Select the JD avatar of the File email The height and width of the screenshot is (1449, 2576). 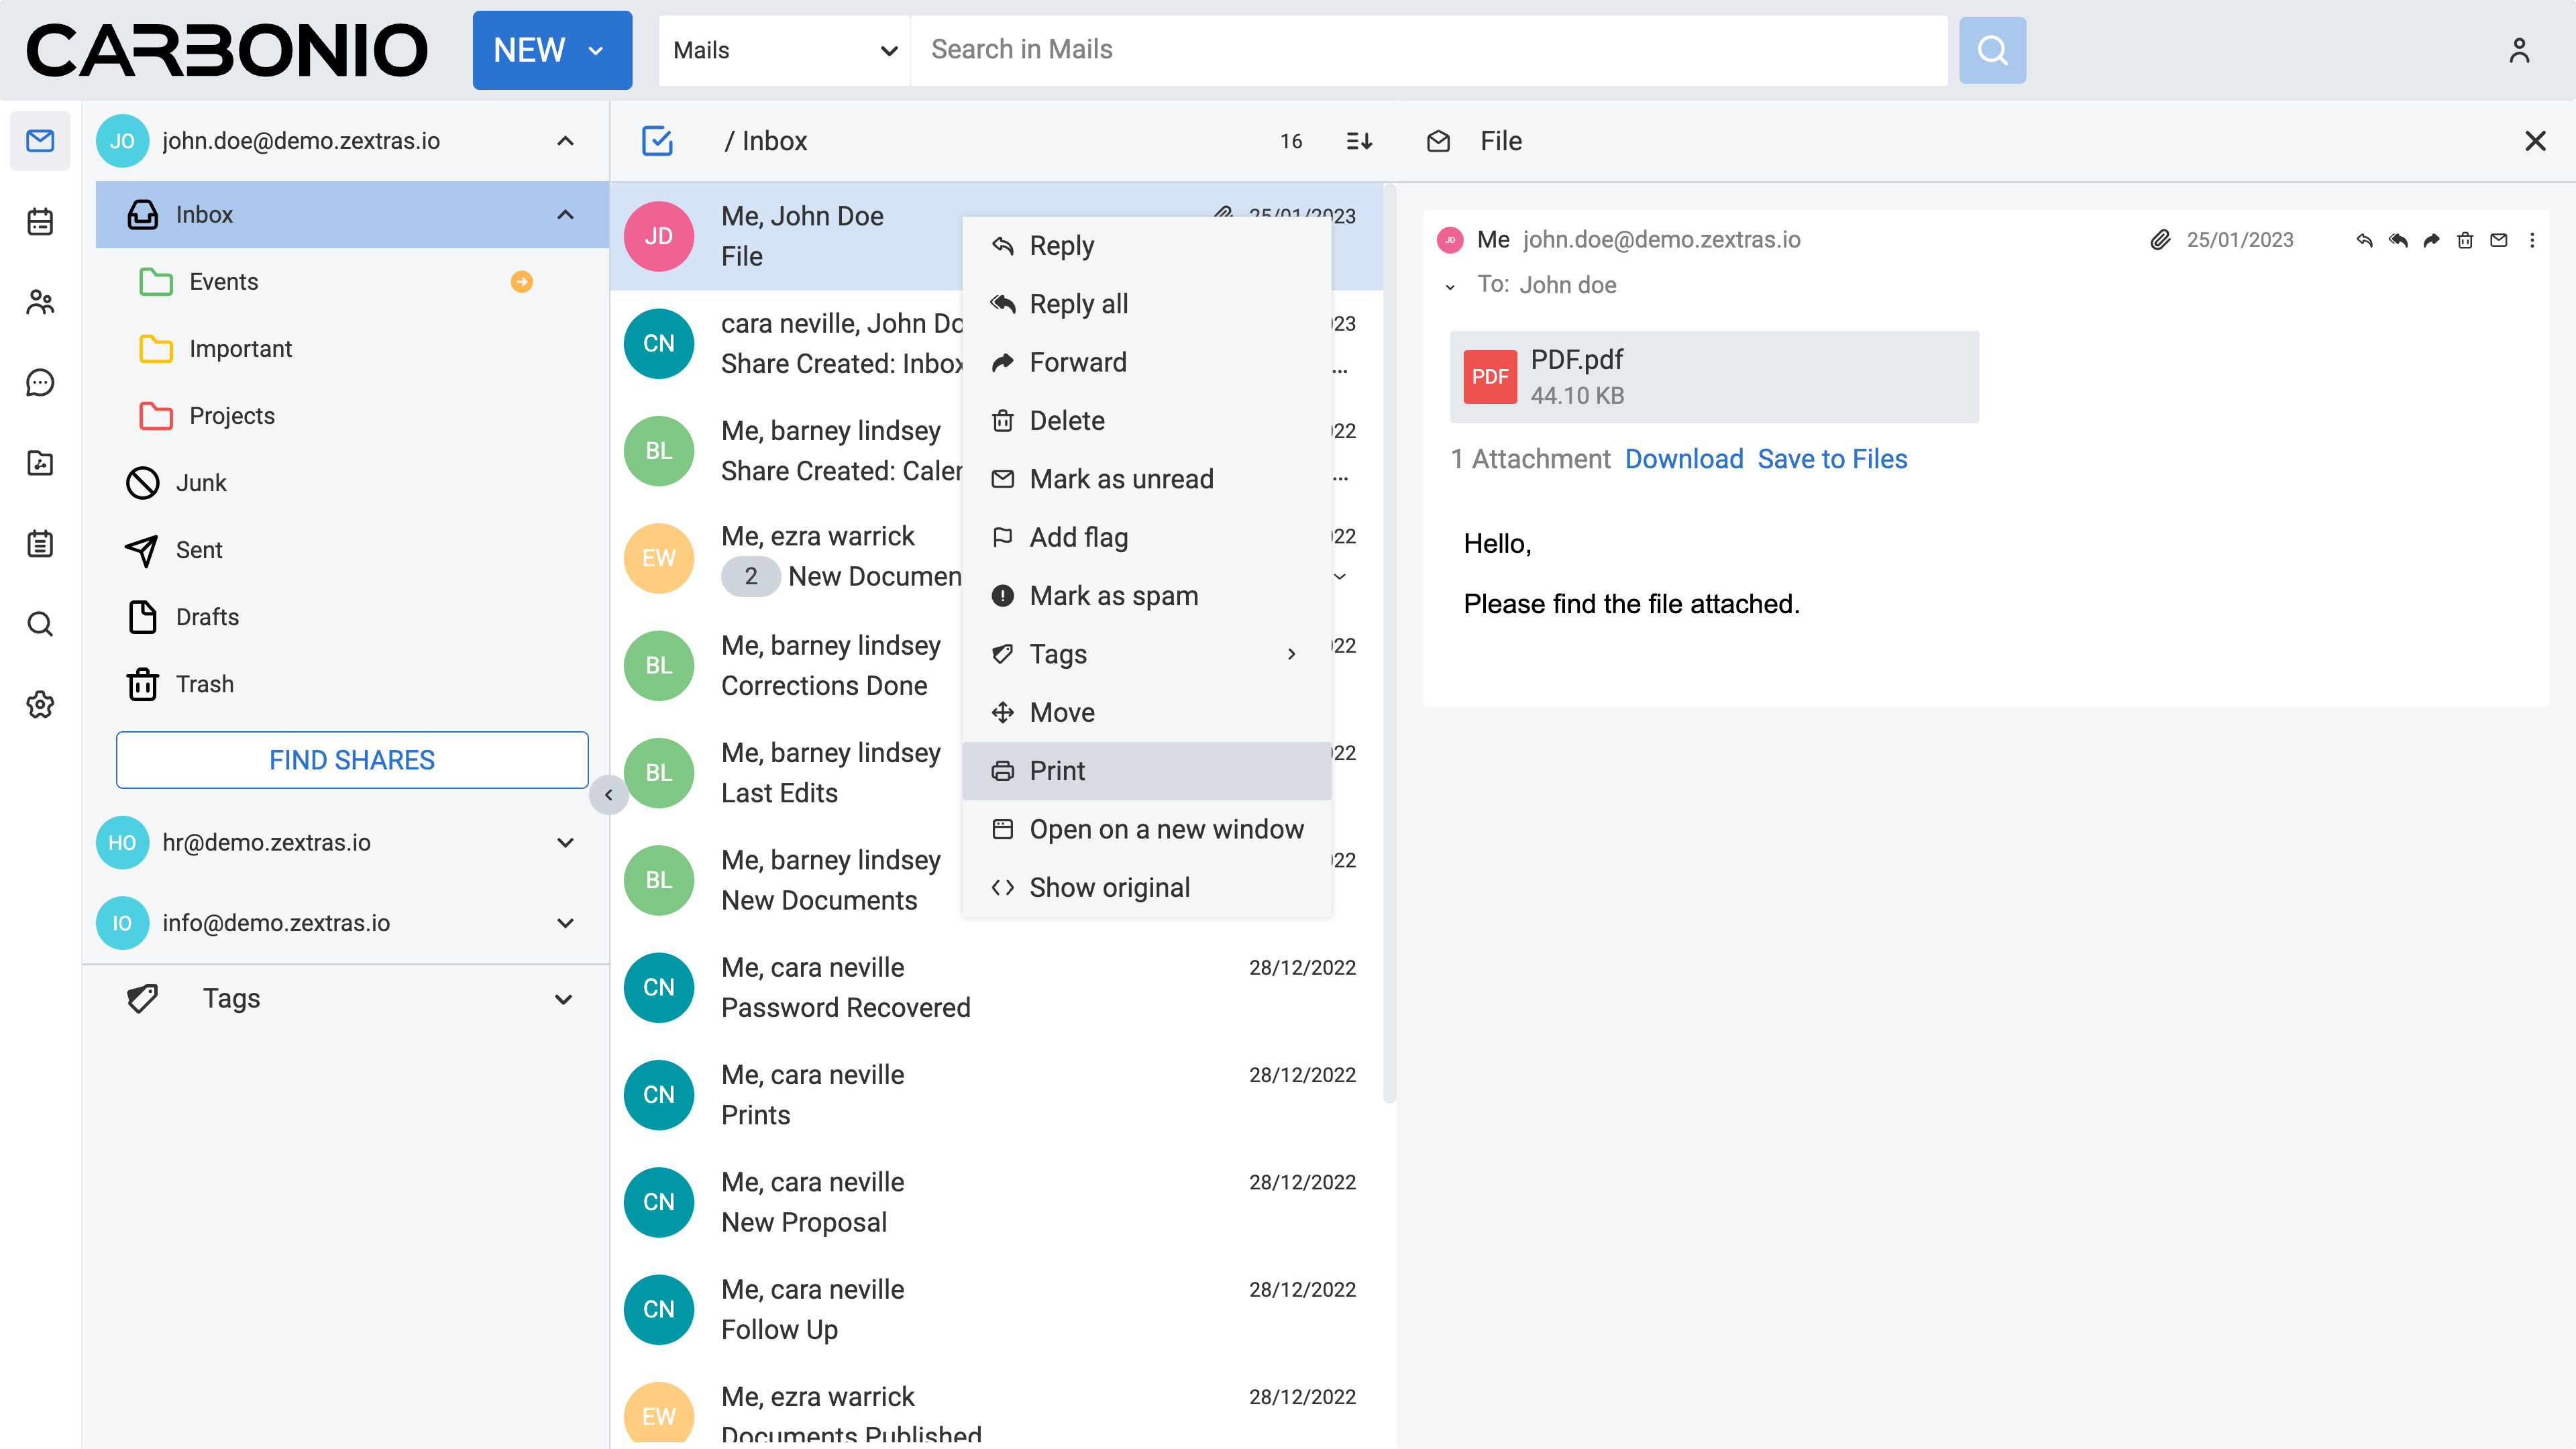pyautogui.click(x=658, y=236)
